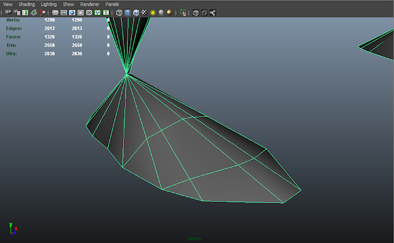This screenshot has width=394, height=243.
Task: Open the Shading menu
Action: click(x=26, y=4)
